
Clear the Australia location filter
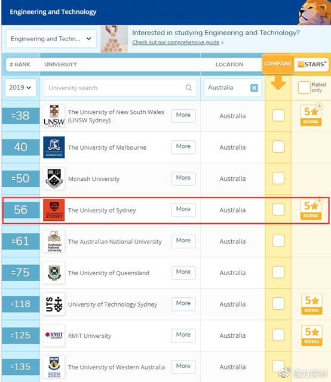254,88
